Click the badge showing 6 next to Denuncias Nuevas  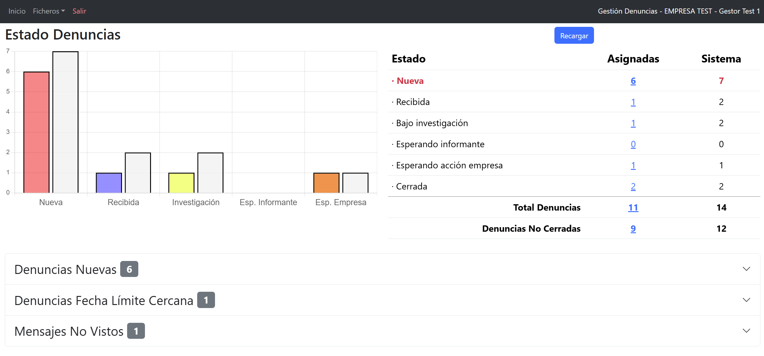(130, 269)
